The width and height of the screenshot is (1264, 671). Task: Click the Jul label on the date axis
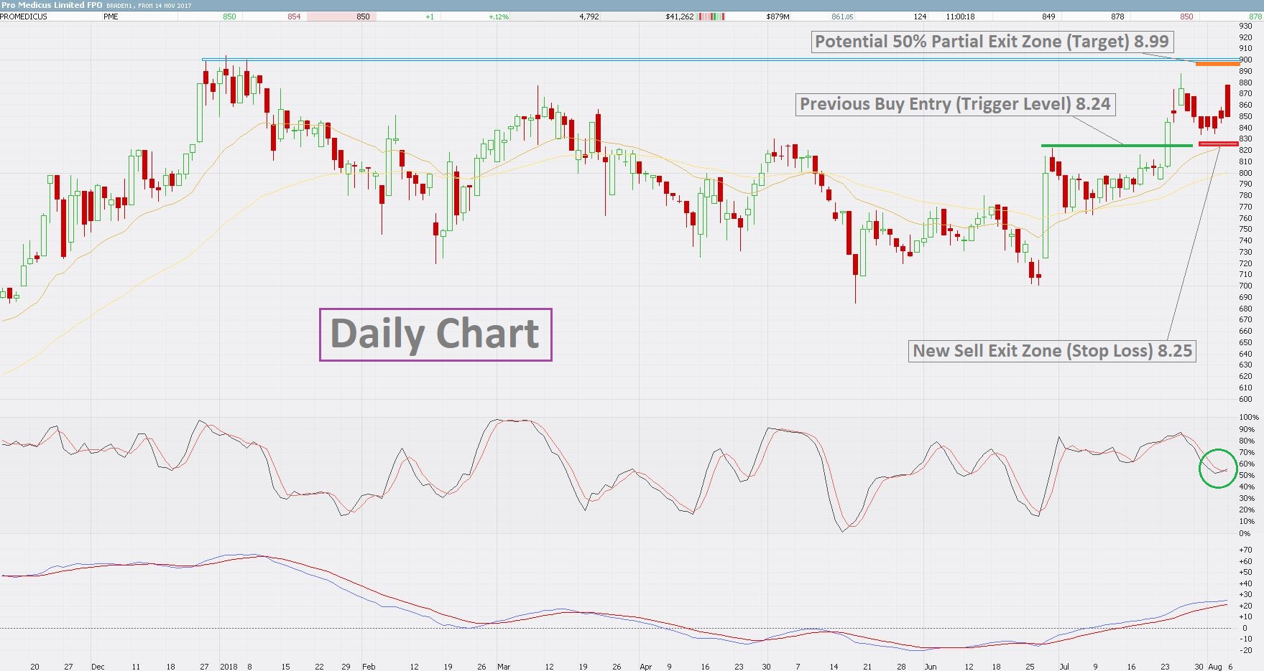(1064, 667)
